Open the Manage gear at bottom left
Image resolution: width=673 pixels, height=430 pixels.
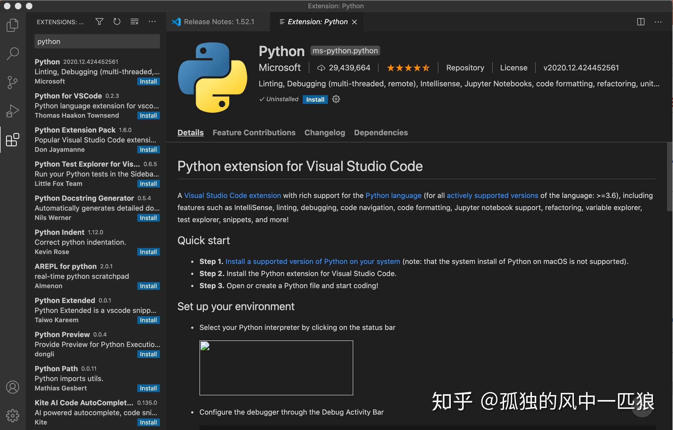12,416
